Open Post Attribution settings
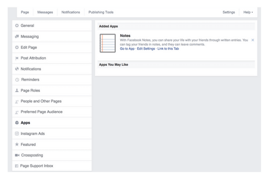The width and height of the screenshot is (268, 179). tap(52, 58)
